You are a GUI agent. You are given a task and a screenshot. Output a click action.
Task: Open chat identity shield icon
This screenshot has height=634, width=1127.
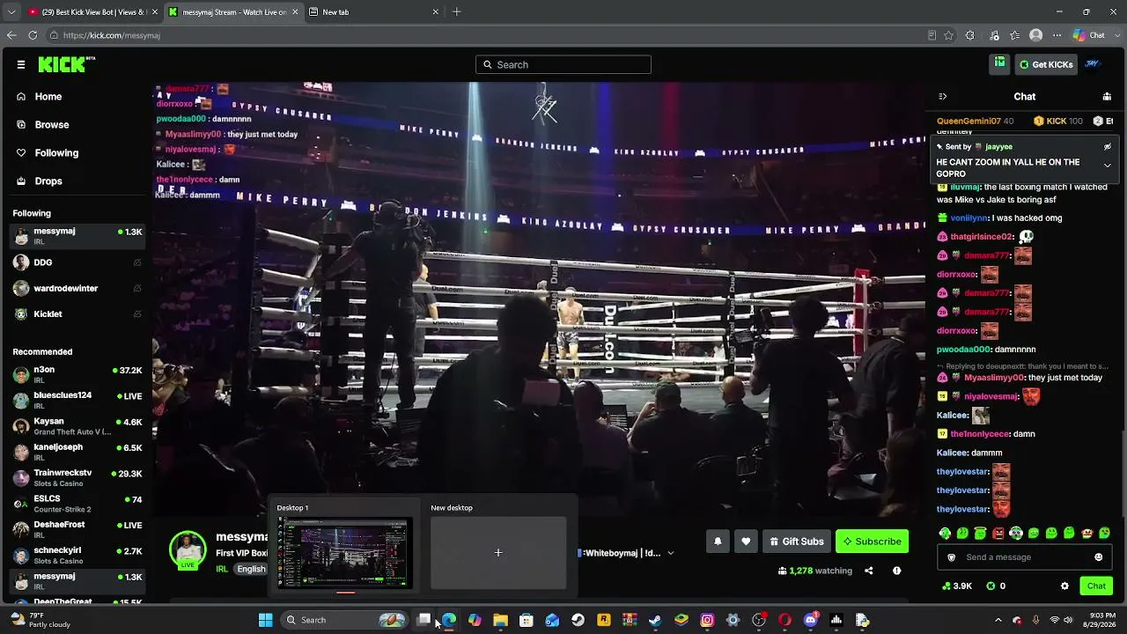coord(951,557)
